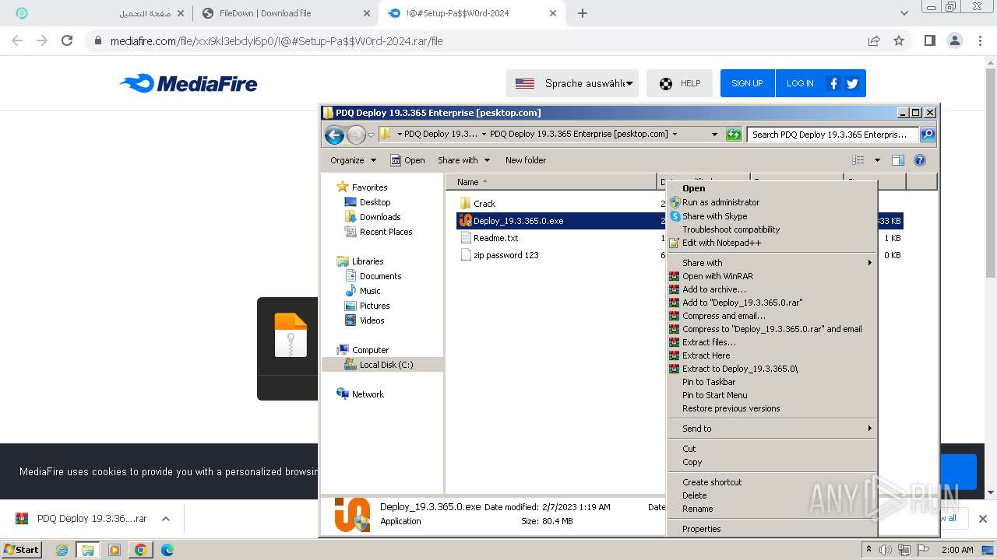
Task: Choose Edit with Notepad++
Action: pos(771,243)
